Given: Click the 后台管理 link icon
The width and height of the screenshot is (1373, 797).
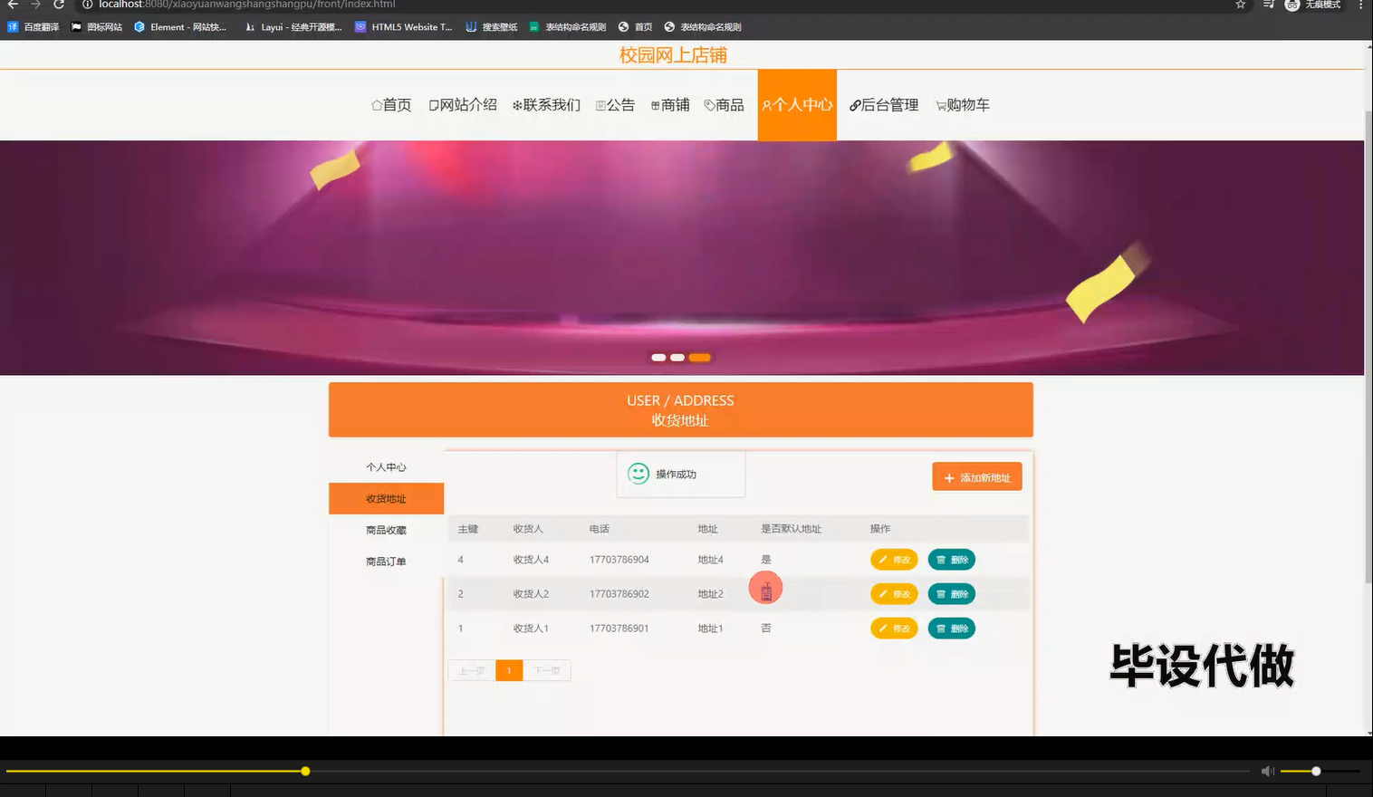Looking at the screenshot, I should pos(852,105).
